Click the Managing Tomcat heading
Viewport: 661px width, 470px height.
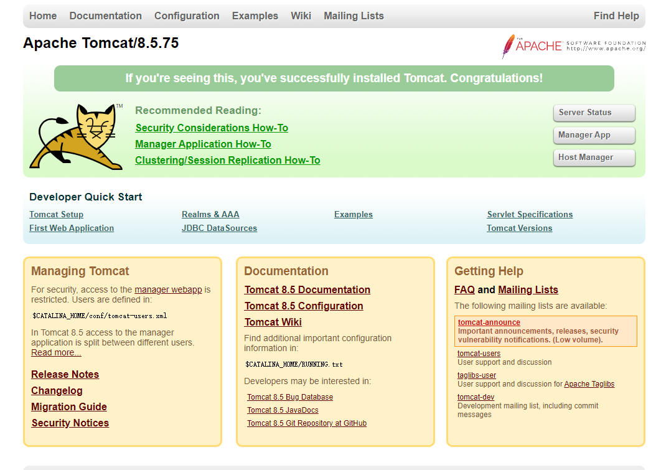pos(80,271)
